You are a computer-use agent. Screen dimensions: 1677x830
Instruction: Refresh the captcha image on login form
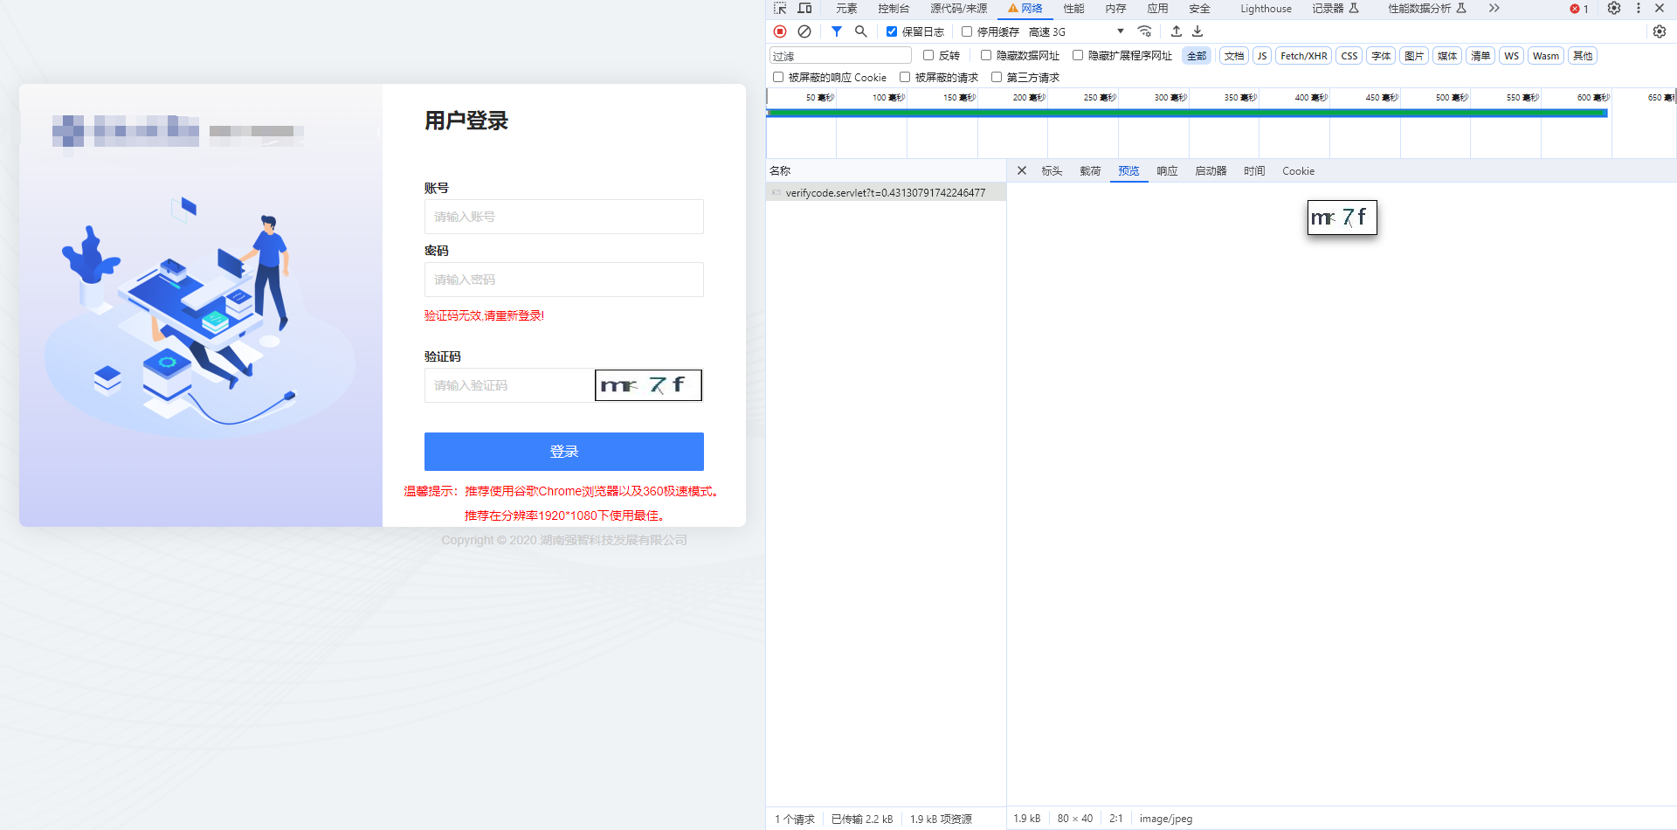(x=648, y=385)
